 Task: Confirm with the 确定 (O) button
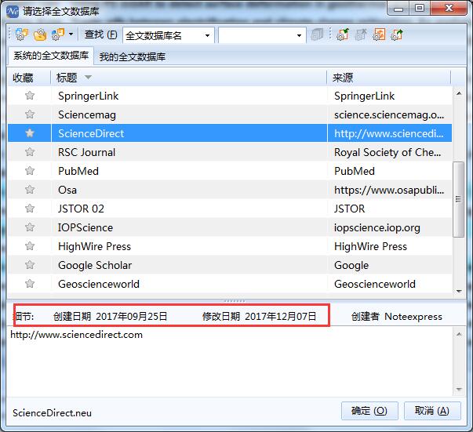(369, 411)
